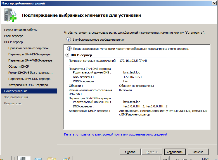Viewport: 218px width, 160px height.
Task: Select the highlighted Подтверждение step
Action: click(29, 91)
